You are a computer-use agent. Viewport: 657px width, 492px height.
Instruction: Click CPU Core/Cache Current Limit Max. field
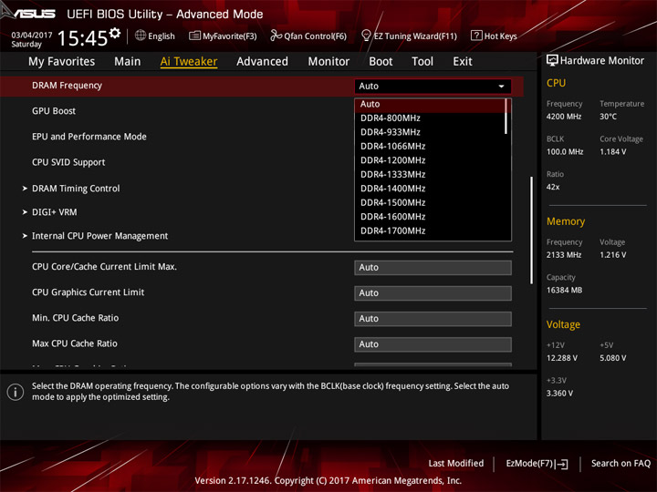(x=433, y=268)
